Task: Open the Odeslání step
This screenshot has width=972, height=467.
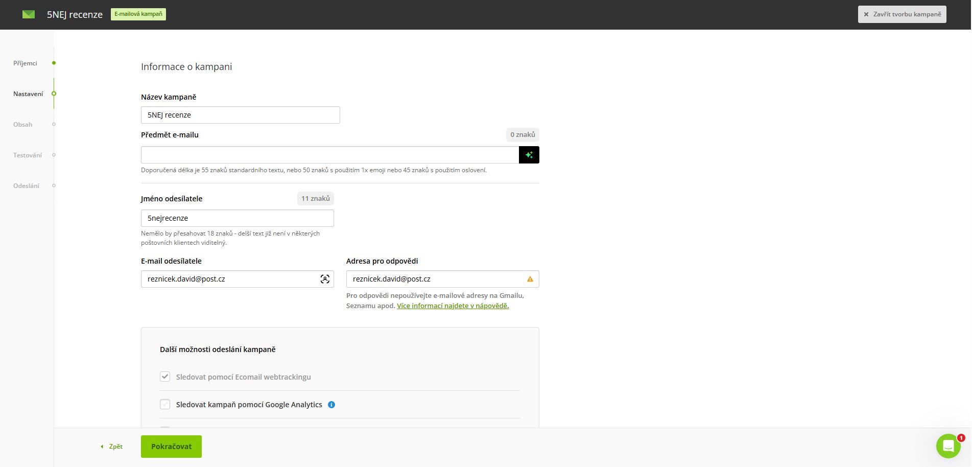Action: coord(26,186)
